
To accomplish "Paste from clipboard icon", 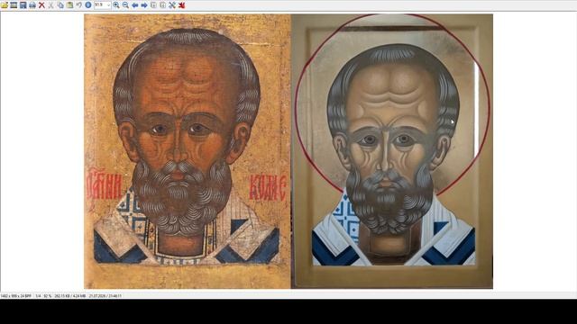I will pos(69,5).
